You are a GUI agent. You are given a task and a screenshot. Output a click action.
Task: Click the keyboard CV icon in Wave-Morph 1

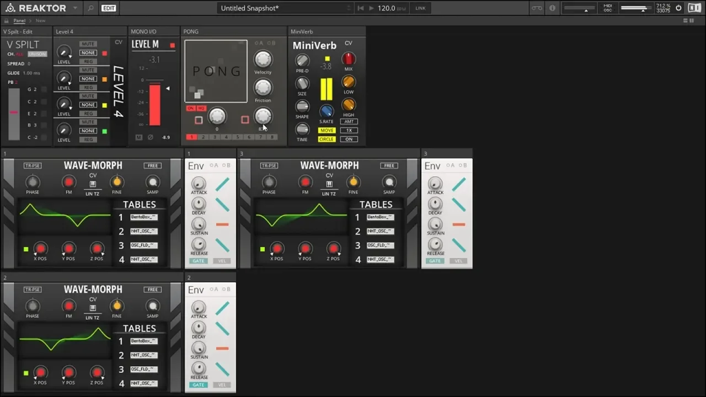tap(93, 184)
